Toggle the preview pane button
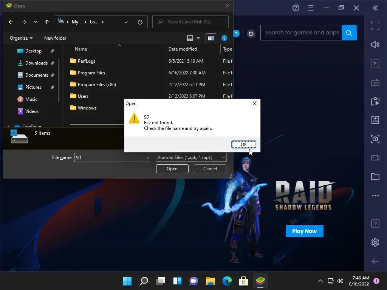387x290 pixels. tap(211, 38)
